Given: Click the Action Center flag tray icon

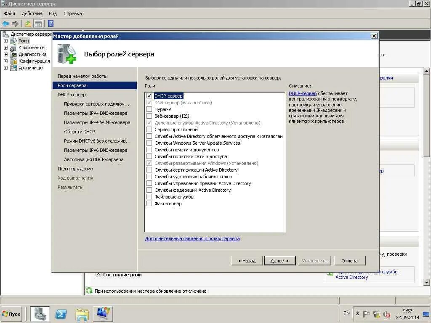Looking at the screenshot, I should point(367,314).
